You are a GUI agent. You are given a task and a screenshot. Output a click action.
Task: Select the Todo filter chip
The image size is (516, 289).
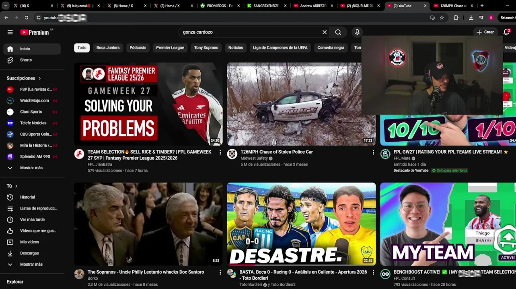[82, 48]
